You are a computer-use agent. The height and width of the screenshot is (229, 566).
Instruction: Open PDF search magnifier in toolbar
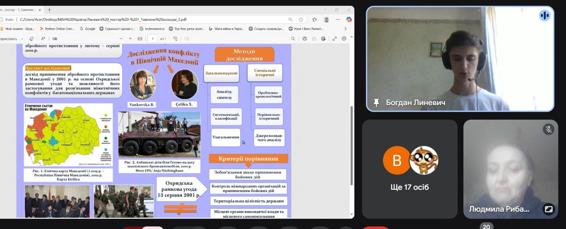point(293,39)
